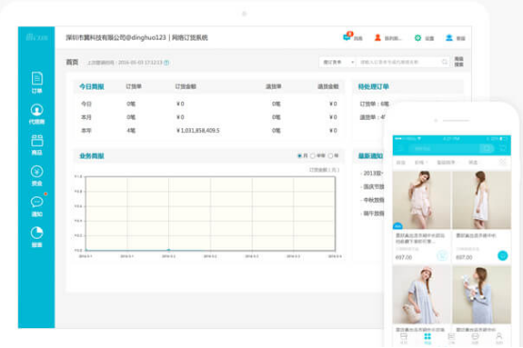This screenshot has height=348, width=523.
Task: Tap the first filter tab in phone app
Action: [x=400, y=162]
